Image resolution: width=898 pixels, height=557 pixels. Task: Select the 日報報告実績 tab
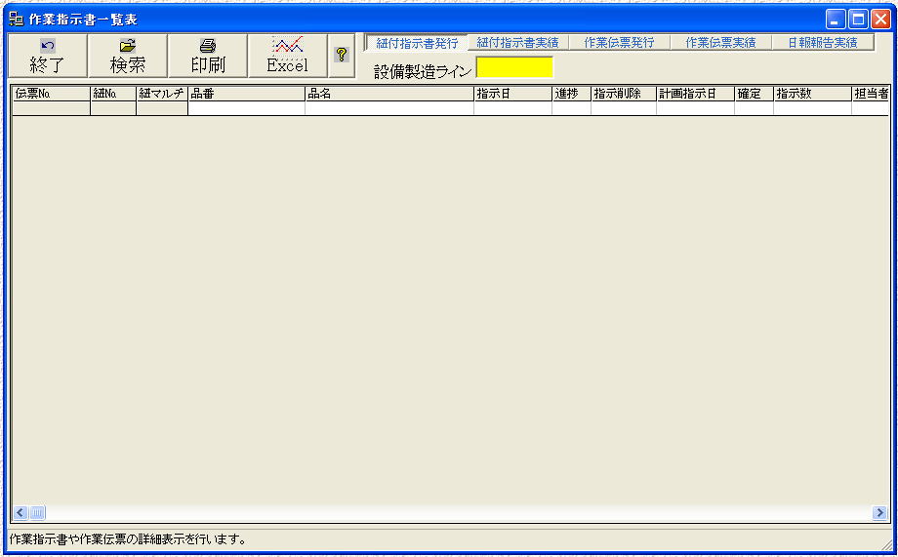[x=823, y=43]
